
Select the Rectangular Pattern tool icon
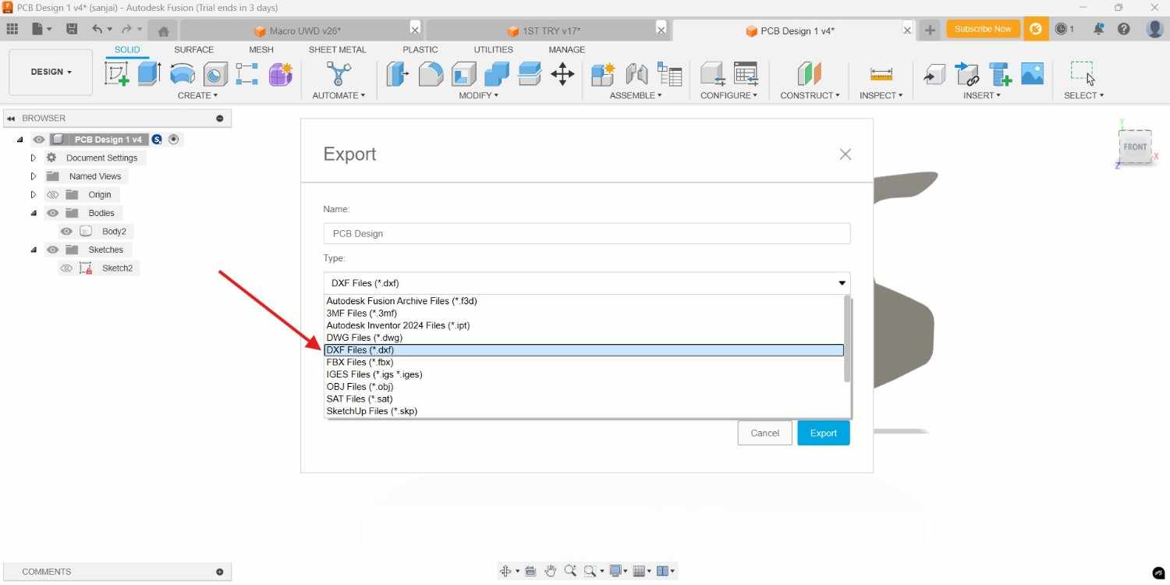[247, 74]
